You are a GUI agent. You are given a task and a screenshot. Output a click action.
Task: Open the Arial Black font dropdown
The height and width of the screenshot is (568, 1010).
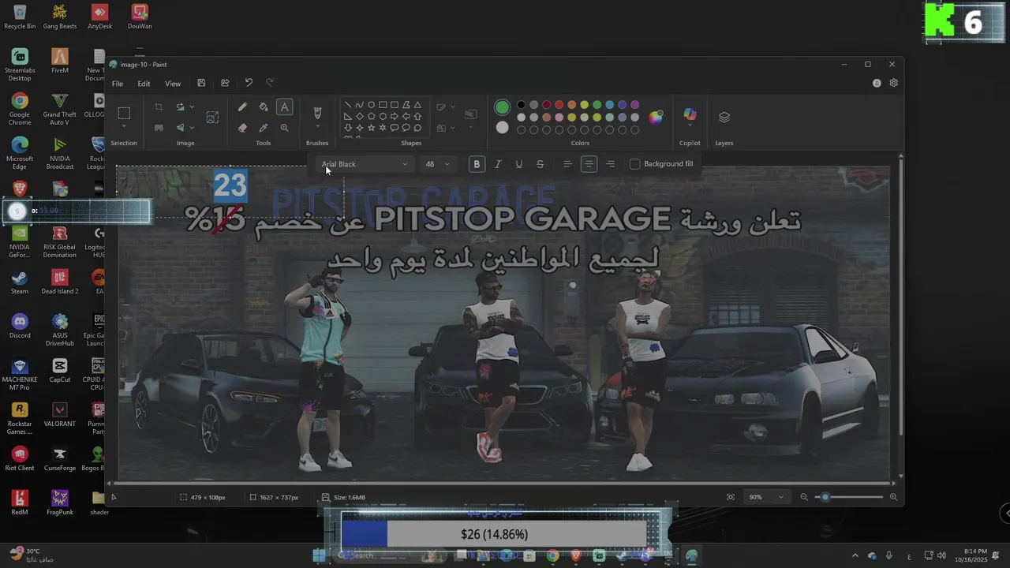coord(365,164)
